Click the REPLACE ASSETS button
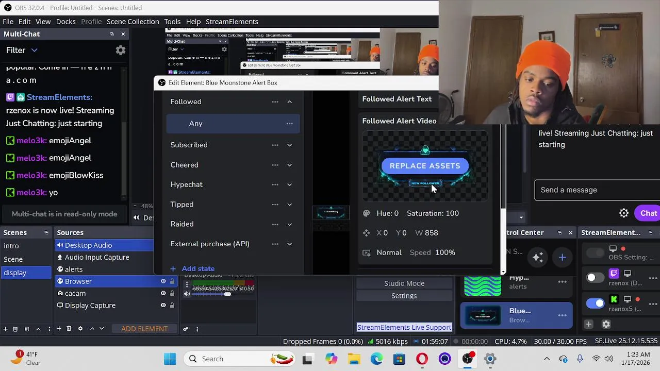Screen dimensions: 660x371 pyautogui.click(x=425, y=166)
